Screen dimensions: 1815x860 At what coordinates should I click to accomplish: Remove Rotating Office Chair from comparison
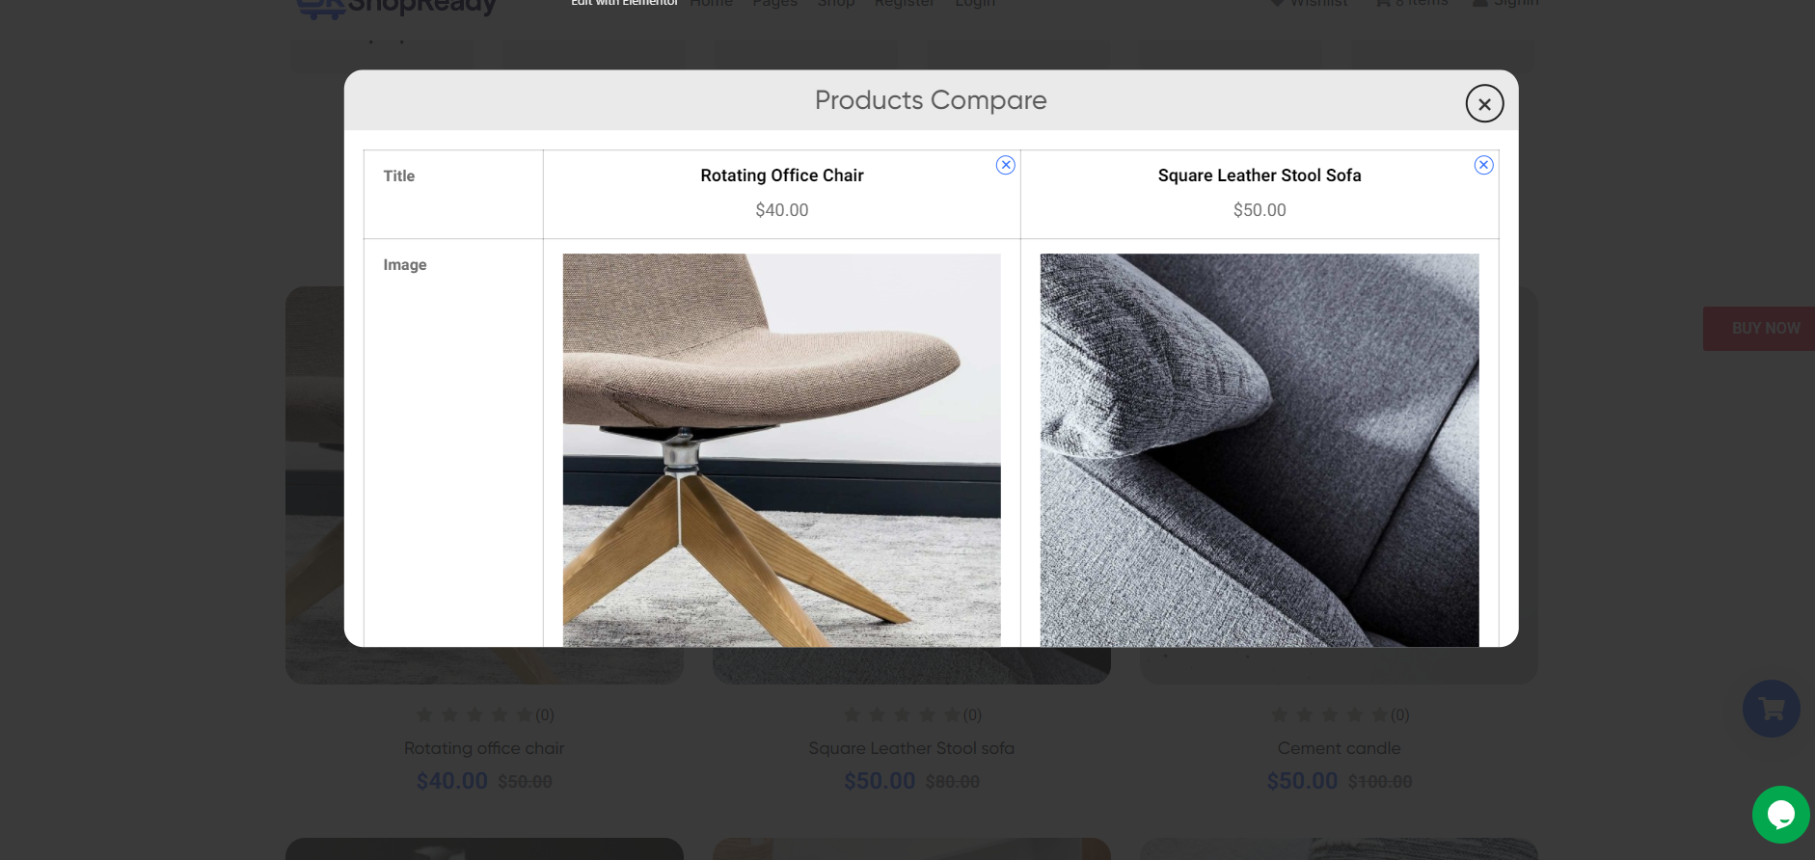tap(1005, 165)
